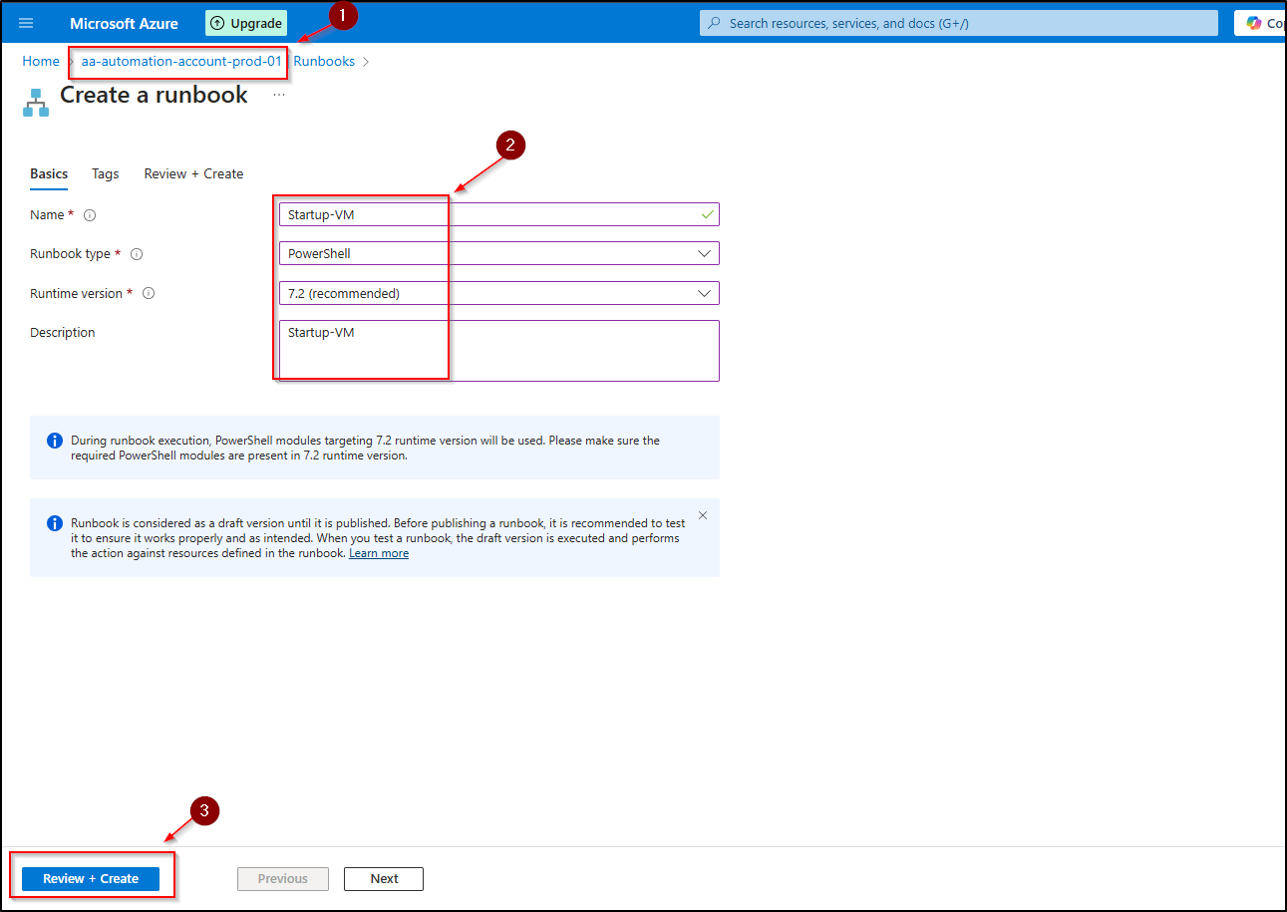The width and height of the screenshot is (1287, 912).
Task: Click the Copilot icon in header
Action: (x=1254, y=23)
